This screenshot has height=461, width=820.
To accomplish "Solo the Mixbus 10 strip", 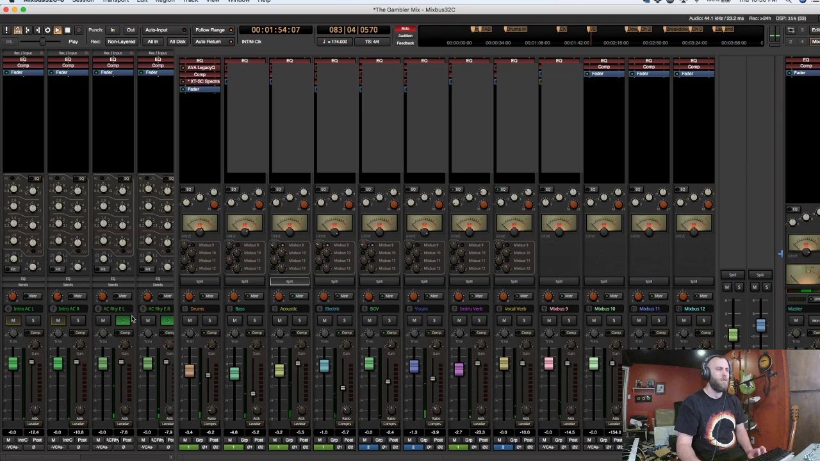I will (x=613, y=321).
